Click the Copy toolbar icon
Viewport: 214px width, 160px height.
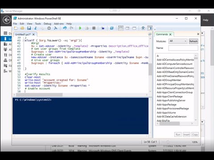(x=42, y=28)
